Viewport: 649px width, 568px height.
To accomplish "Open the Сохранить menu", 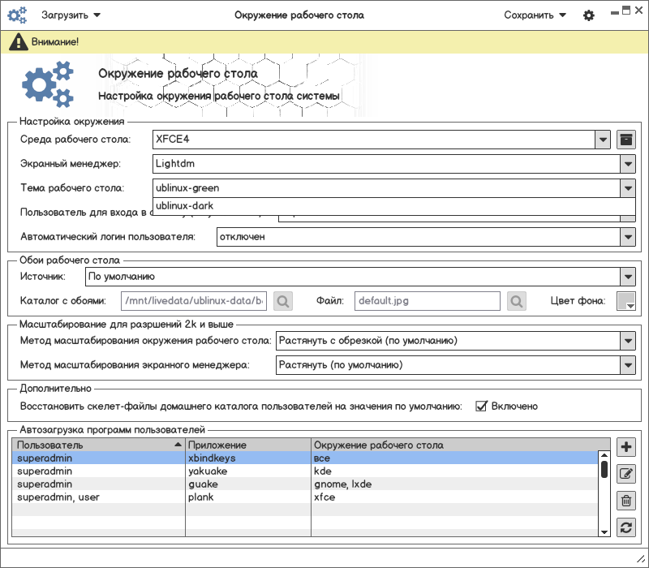I will pos(534,15).
